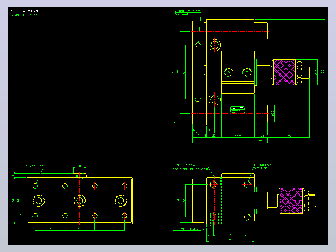The height and width of the screenshot is (252, 336).
Task: Select the "2-M8X1.25PX15dp" thread callout
Action: (x=188, y=11)
